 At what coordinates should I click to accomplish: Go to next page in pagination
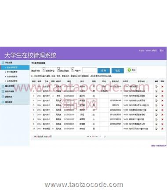click(94, 137)
